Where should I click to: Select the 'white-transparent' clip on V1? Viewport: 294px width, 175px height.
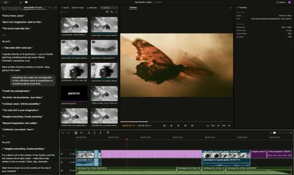(279, 154)
